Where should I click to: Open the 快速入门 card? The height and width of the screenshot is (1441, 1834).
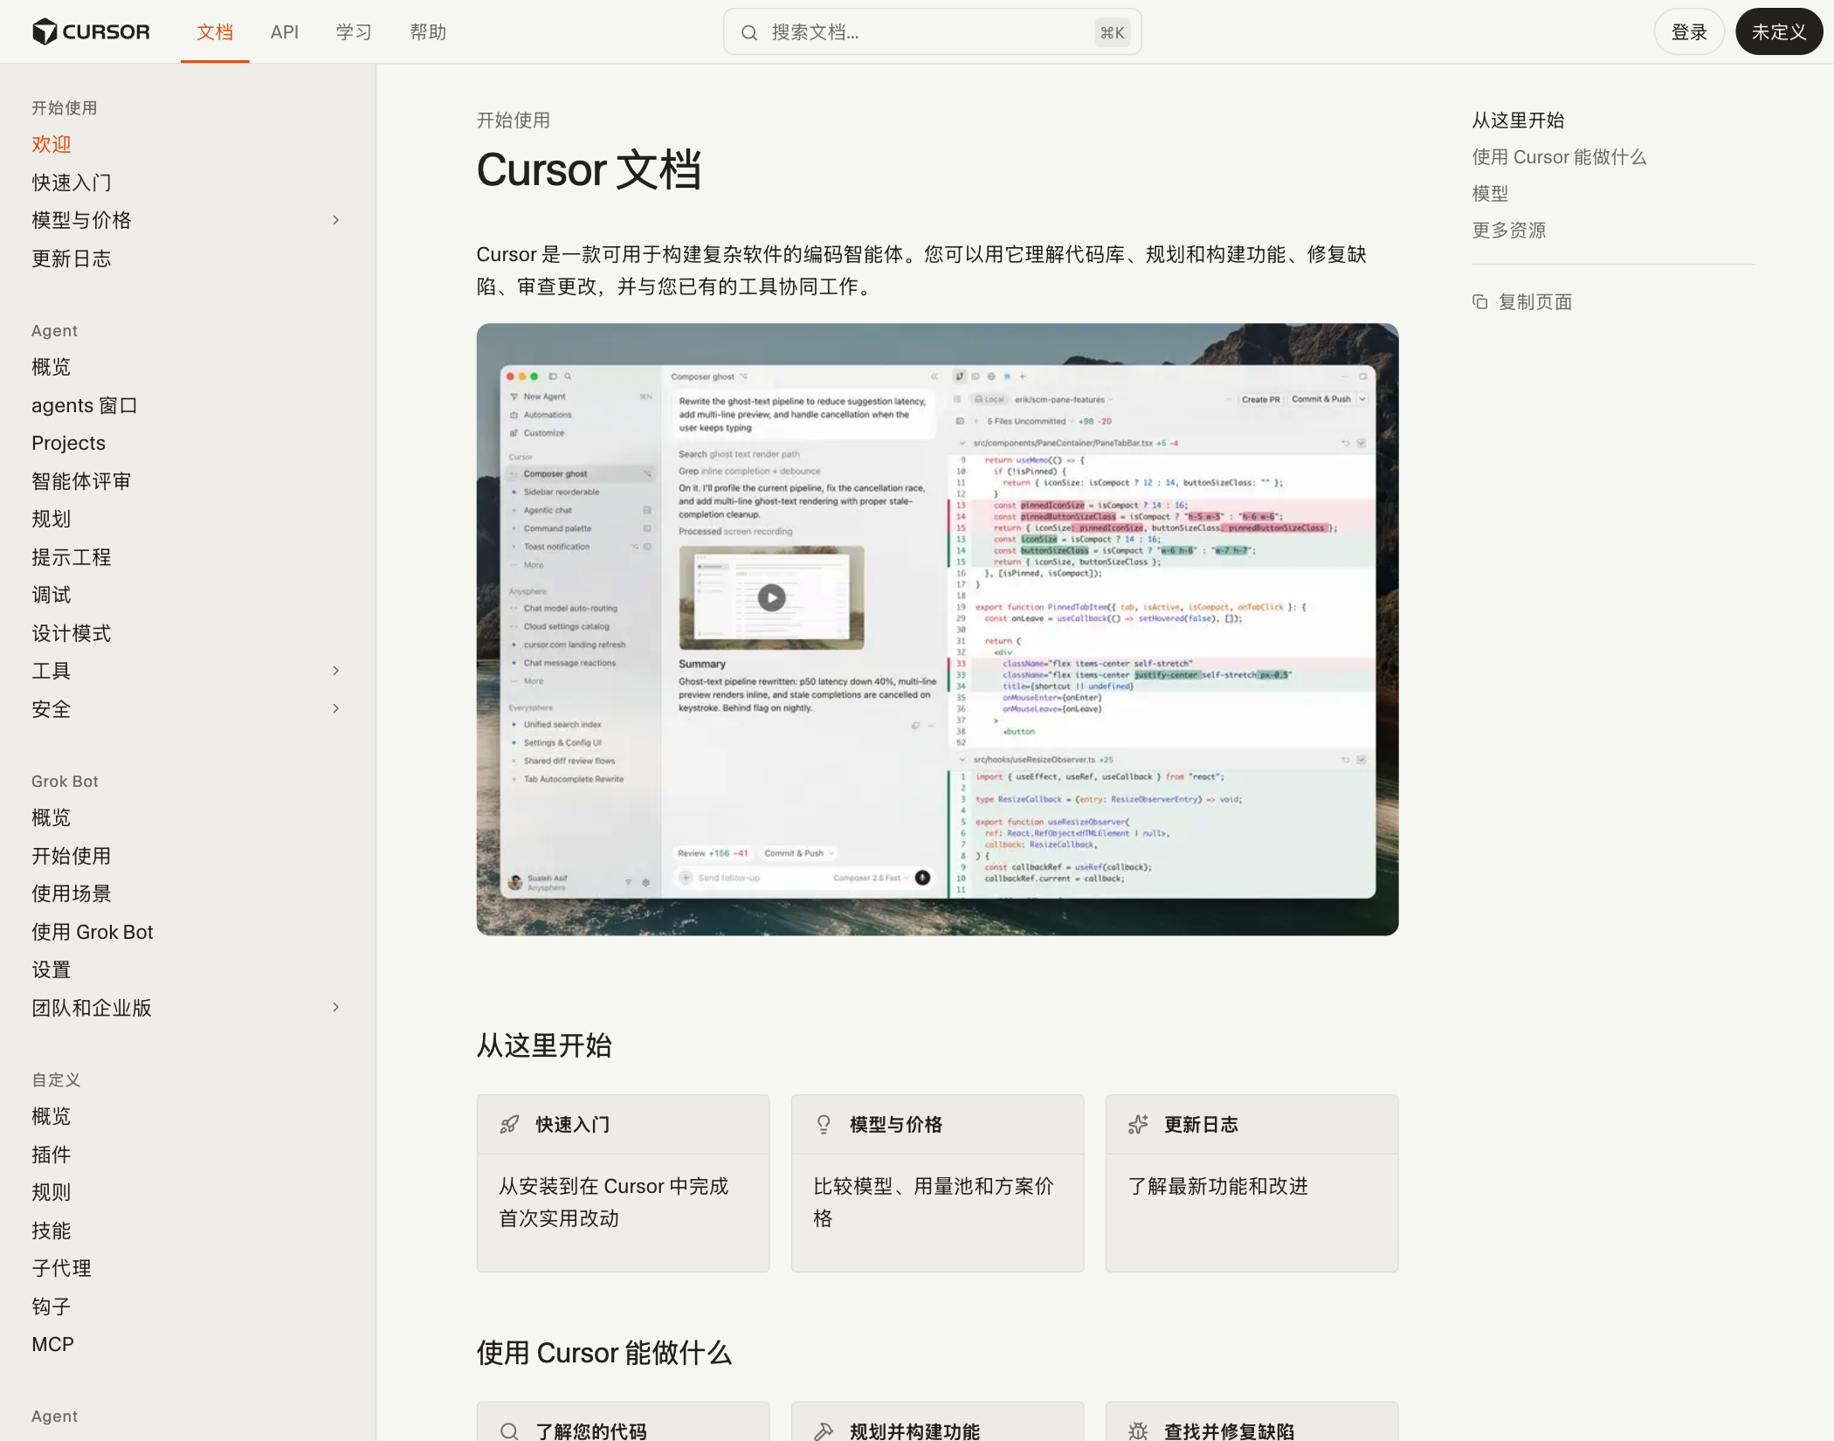pyautogui.click(x=623, y=1182)
